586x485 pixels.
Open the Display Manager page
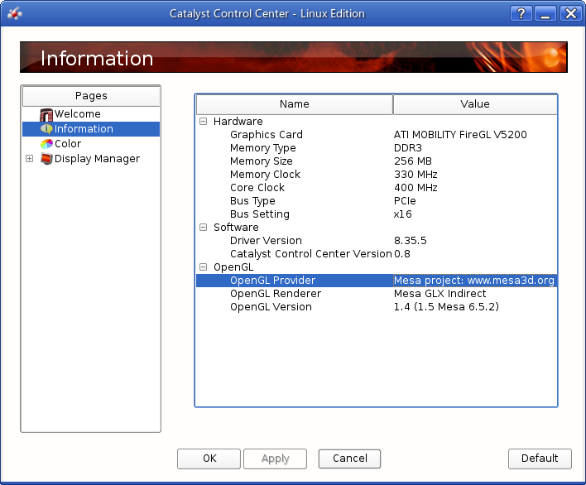97,159
